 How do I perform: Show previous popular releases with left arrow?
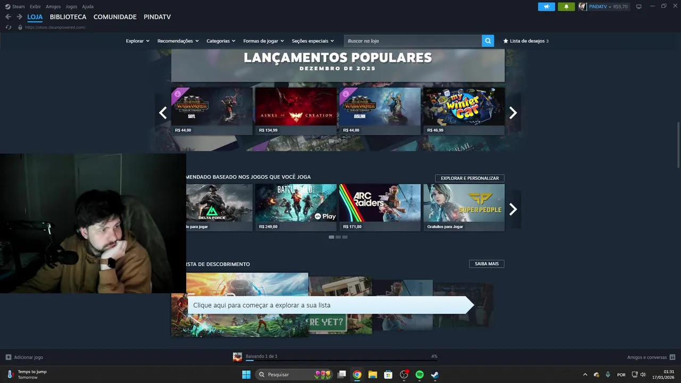point(163,113)
